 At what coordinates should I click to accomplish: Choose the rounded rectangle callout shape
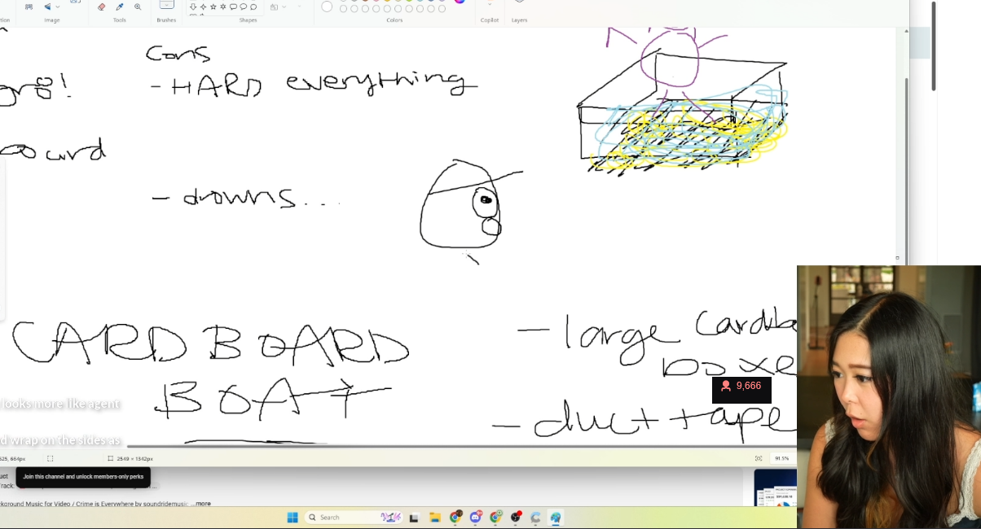(233, 7)
